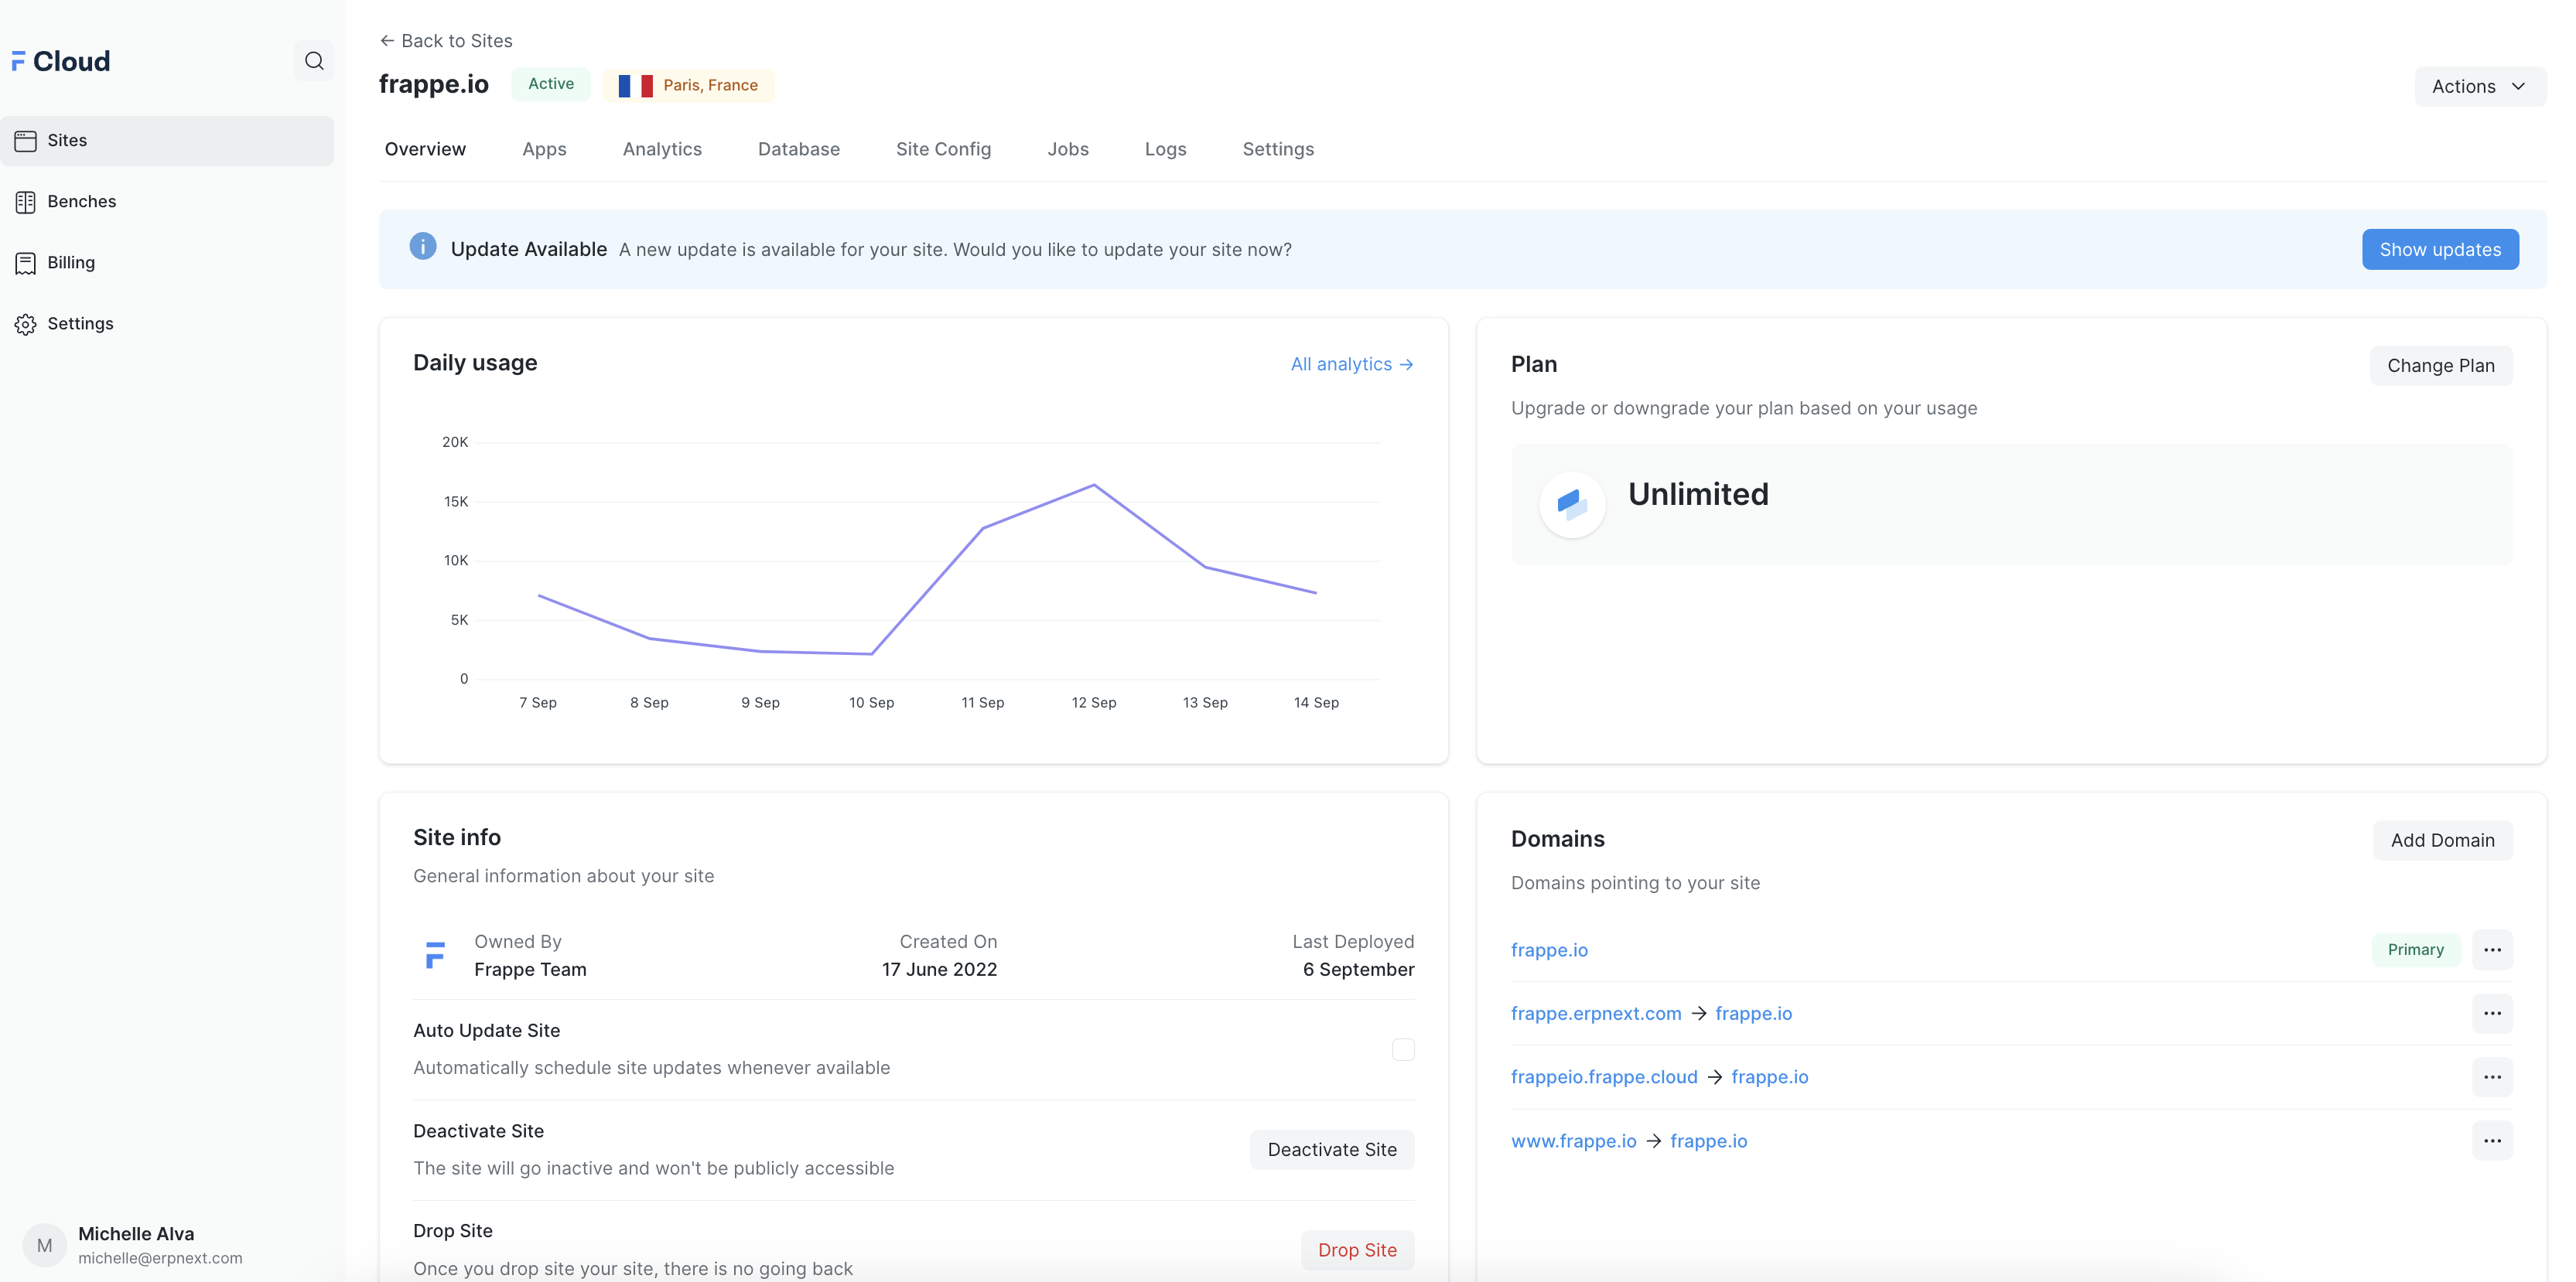Click the Deactivate Site button

click(1332, 1150)
